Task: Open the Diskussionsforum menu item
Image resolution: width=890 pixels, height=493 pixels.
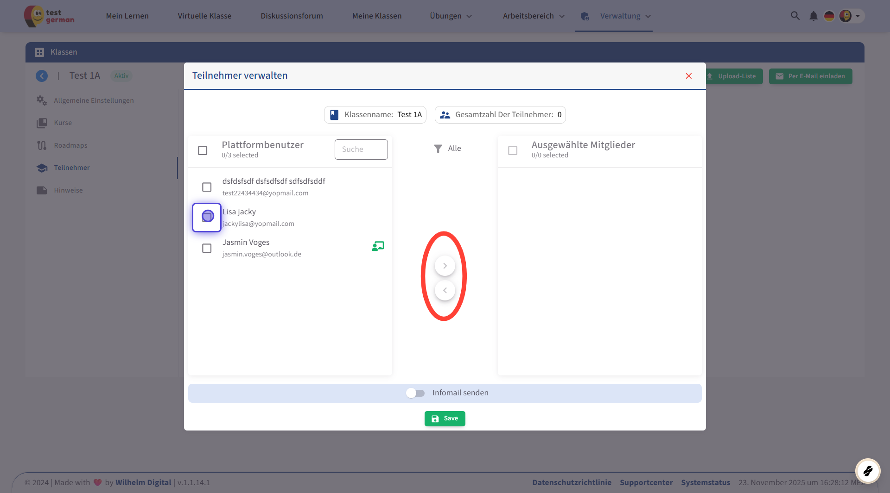Action: tap(292, 16)
